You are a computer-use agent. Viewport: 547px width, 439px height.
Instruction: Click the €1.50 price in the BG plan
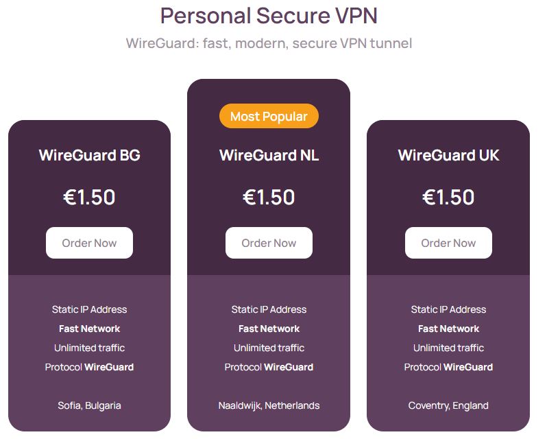89,198
